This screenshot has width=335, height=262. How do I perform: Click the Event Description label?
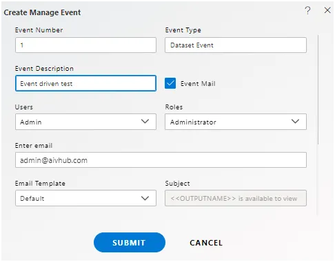point(44,69)
